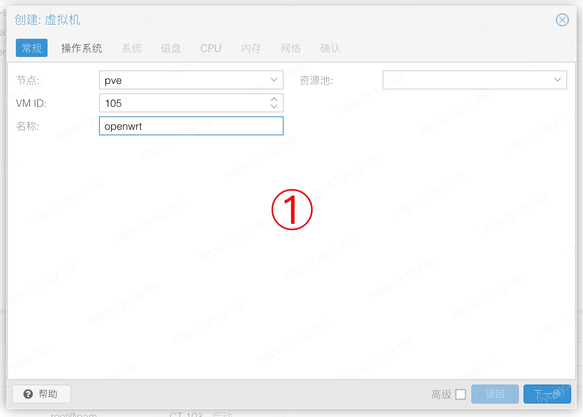Viewport: 583px width, 417px height.
Task: Open the 内存 memory tab
Action: pyautogui.click(x=251, y=48)
